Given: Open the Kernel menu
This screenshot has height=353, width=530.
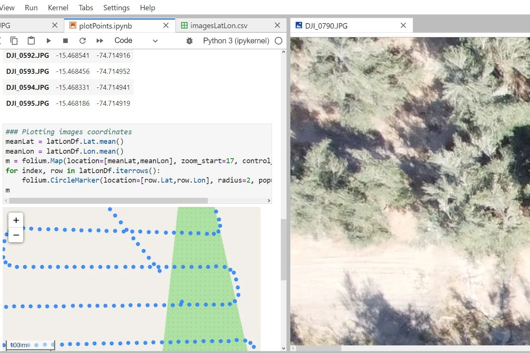Looking at the screenshot, I should (x=58, y=8).
